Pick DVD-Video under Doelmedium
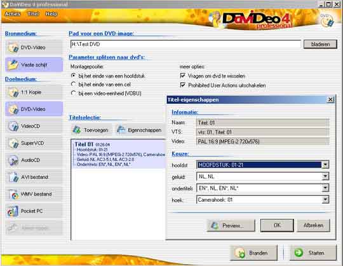343x266 pixels. click(34, 109)
